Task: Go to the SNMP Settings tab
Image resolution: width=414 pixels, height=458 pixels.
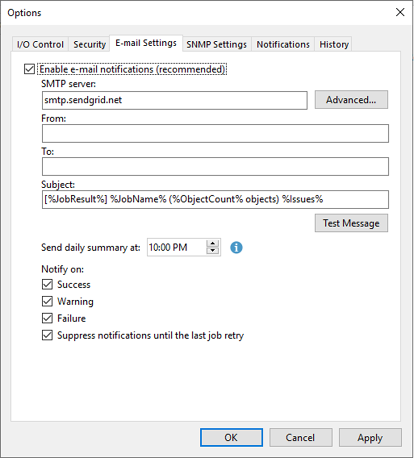Action: [217, 44]
